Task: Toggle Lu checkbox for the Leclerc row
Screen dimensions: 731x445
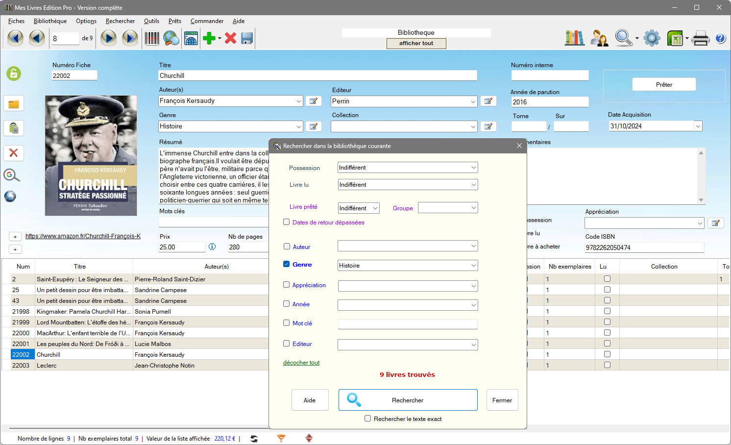Action: coord(608,365)
